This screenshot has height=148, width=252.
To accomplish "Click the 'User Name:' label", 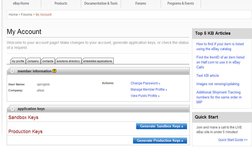I will click(16, 85).
